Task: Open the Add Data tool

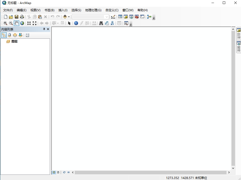Action: 65,16
